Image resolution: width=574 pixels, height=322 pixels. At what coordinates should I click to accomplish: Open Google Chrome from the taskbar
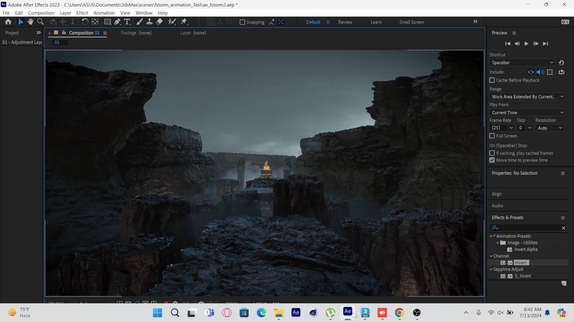399,313
